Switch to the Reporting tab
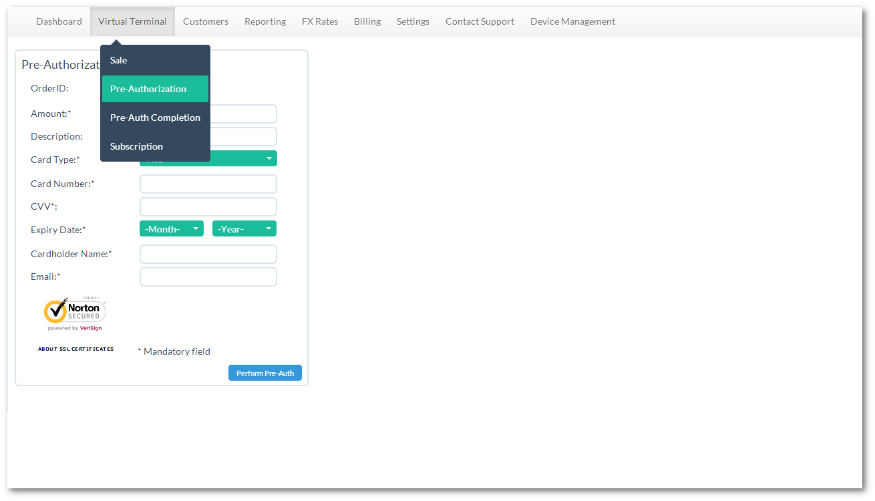 point(265,21)
